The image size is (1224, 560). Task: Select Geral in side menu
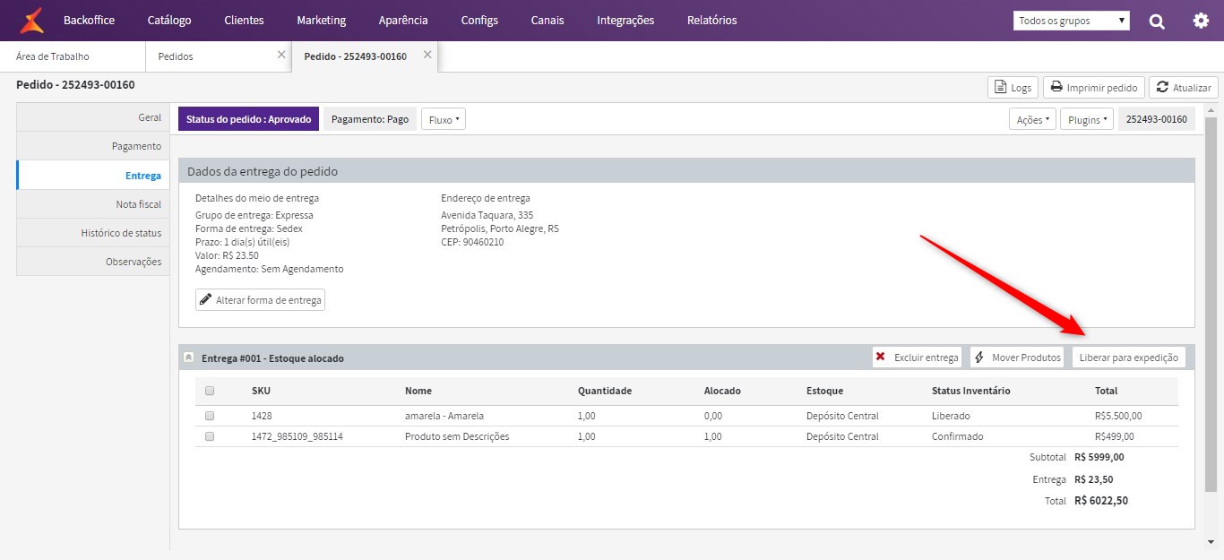tap(92, 117)
